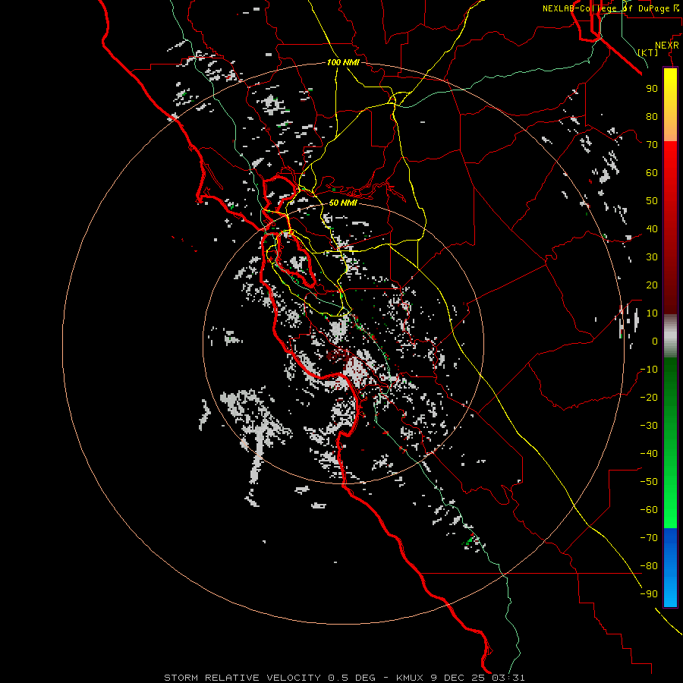
Task: Select the -40 value on the velocity scale
Action: pos(649,454)
